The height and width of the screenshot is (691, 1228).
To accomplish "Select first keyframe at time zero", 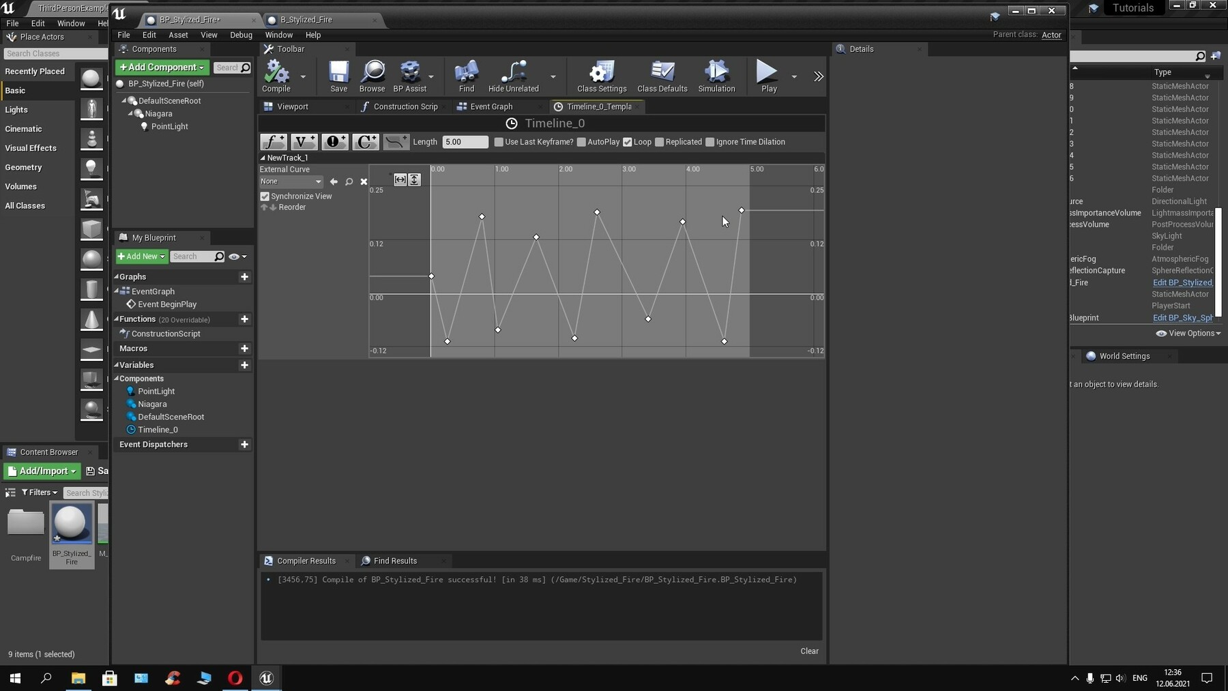I will click(x=431, y=276).
